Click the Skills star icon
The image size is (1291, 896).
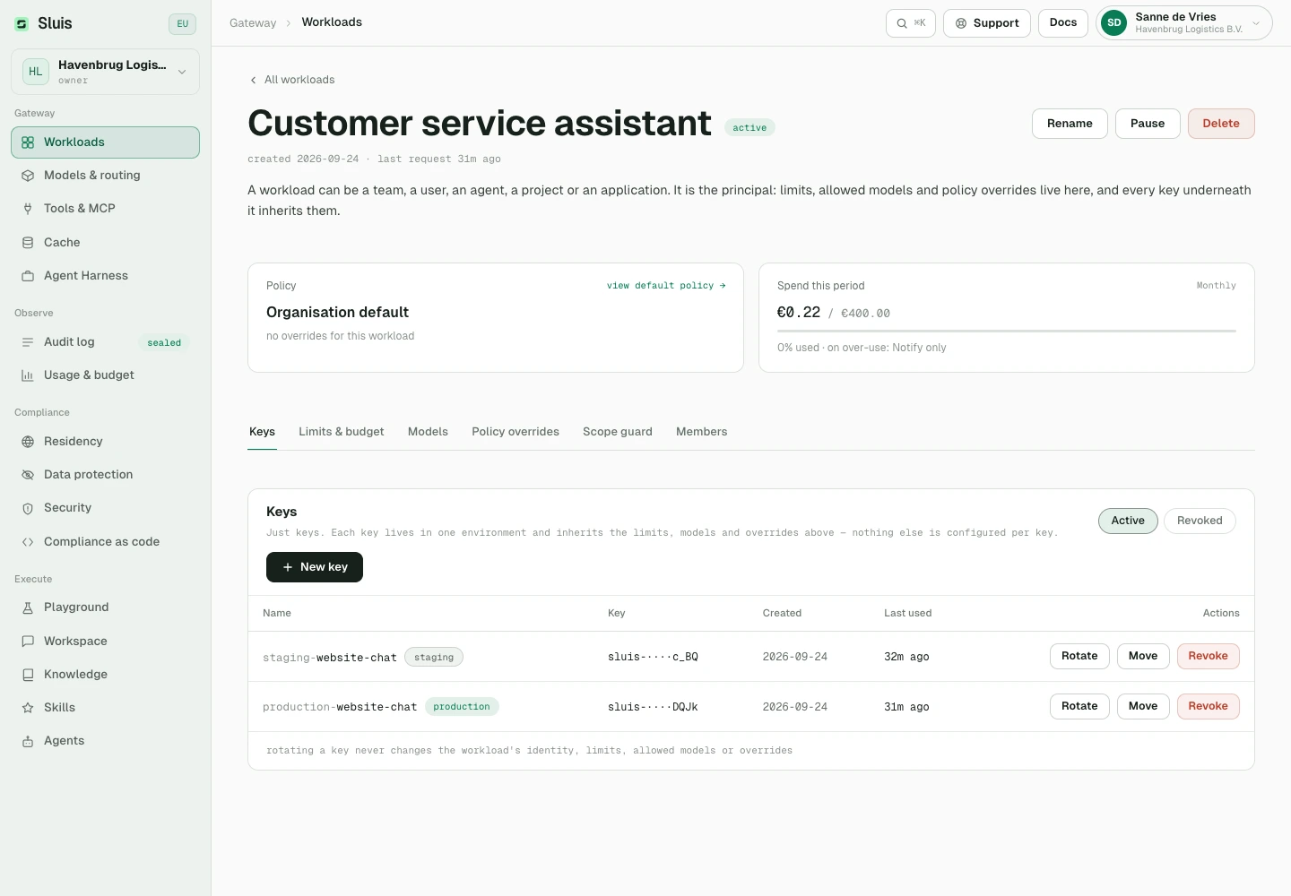coord(28,708)
